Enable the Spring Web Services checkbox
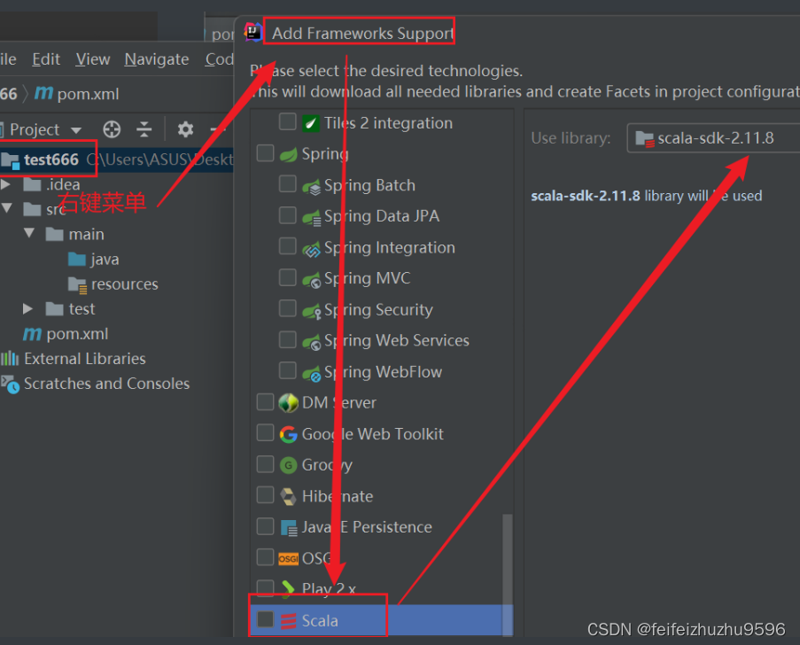 pos(288,340)
